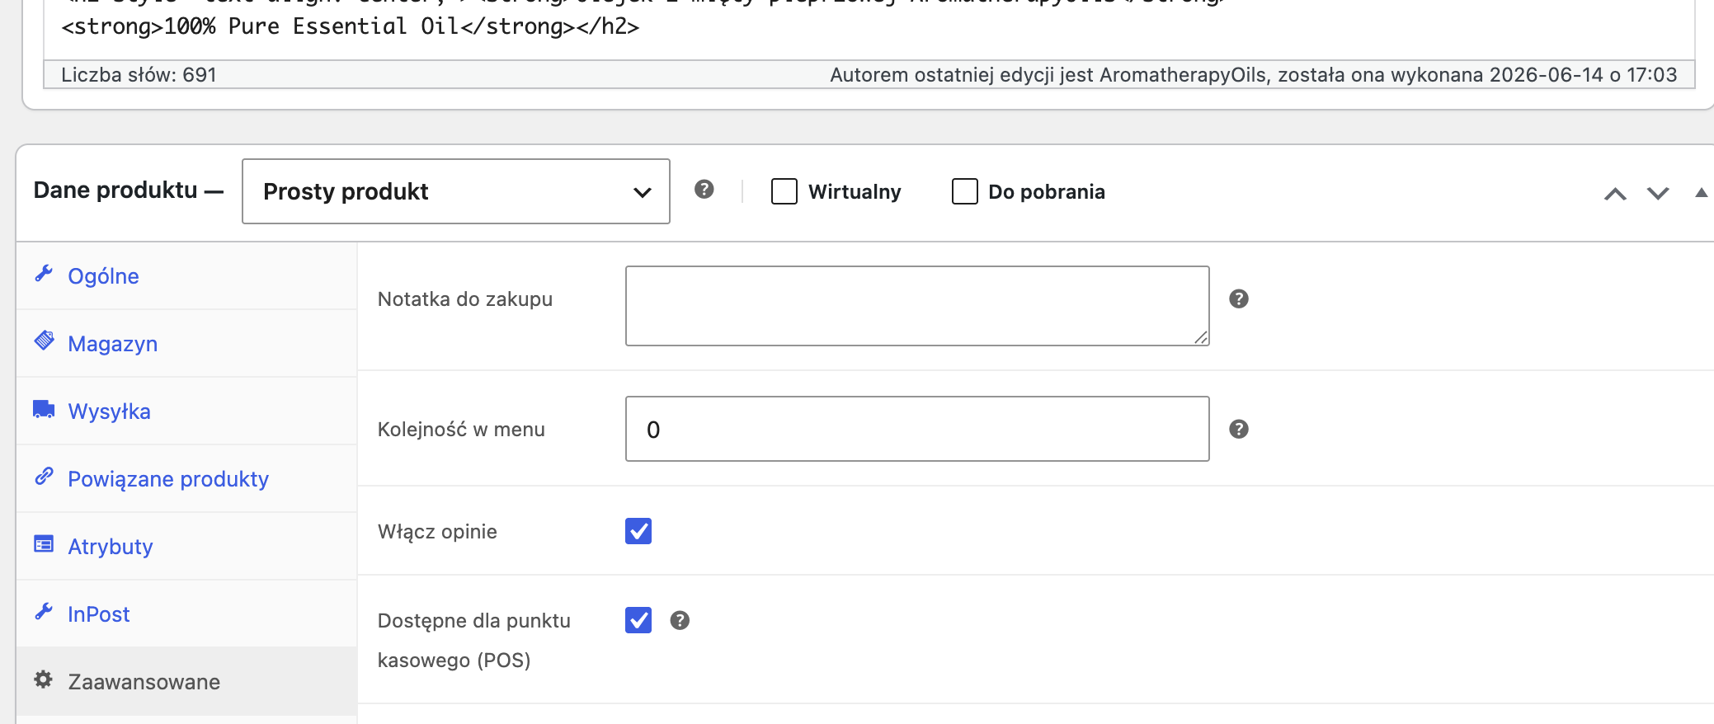
Task: Click the Kolejność w menu input field
Action: 917,429
